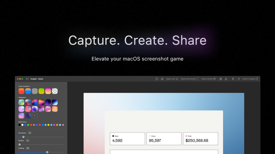Viewport: 275px width, 154px height.
Task: Click the Total amount $250,368.68
Action: (x=197, y=141)
